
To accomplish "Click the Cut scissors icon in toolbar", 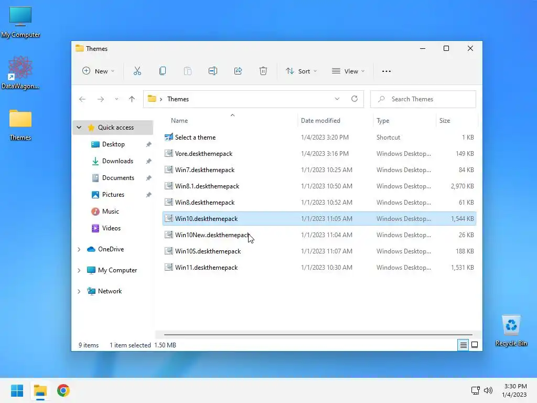I will (x=137, y=71).
